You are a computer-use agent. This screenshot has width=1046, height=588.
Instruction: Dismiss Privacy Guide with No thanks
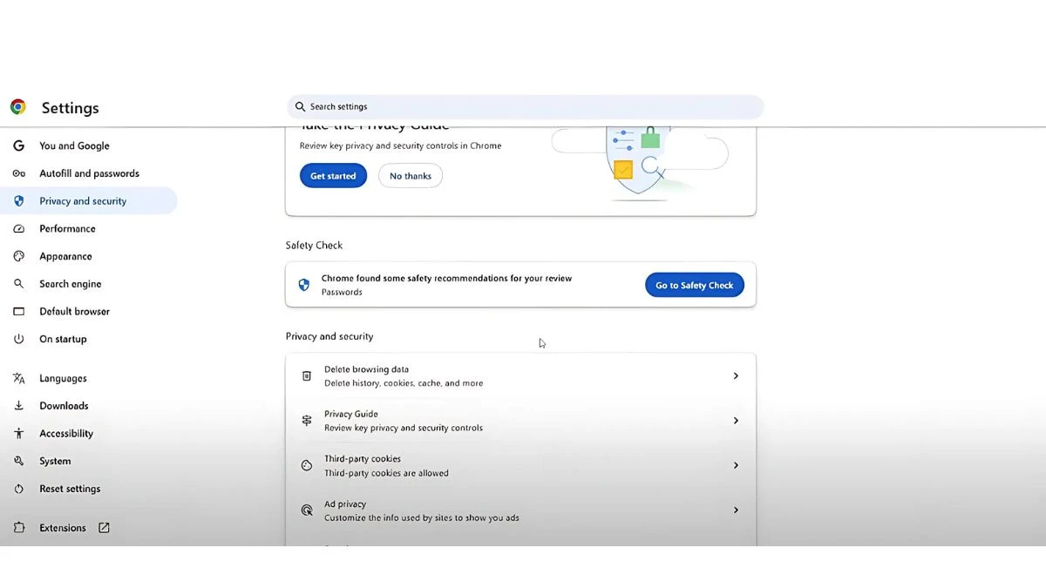(411, 176)
